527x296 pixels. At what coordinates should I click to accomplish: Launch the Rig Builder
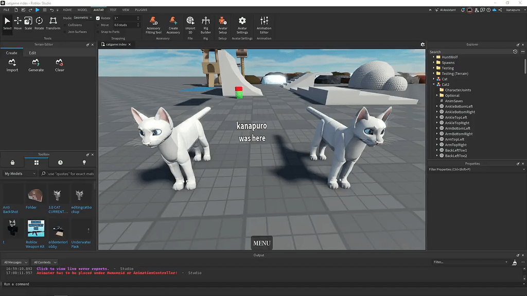(x=206, y=25)
